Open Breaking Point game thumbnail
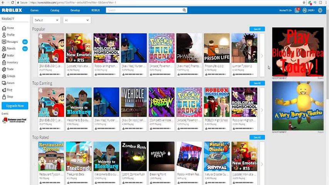329x185 pixels. [x=162, y=156]
